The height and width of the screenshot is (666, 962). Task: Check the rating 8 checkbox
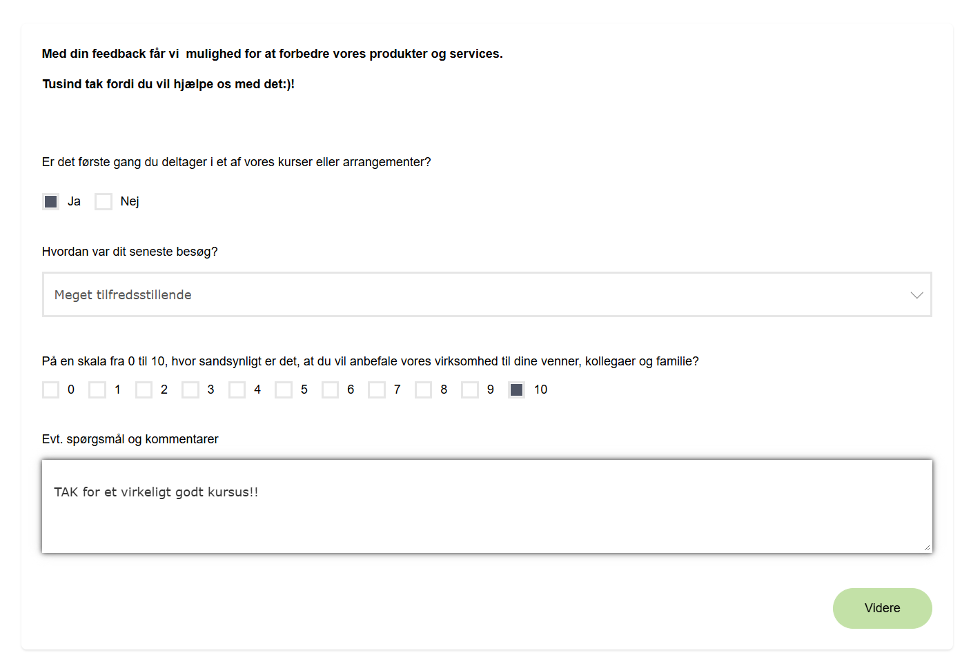tap(424, 390)
